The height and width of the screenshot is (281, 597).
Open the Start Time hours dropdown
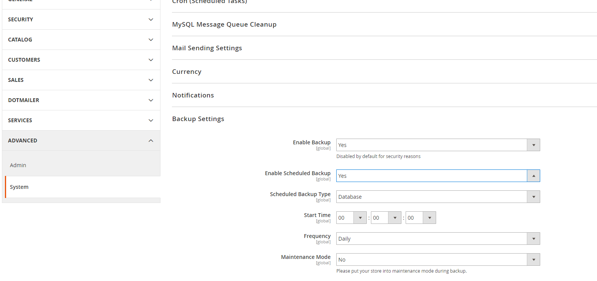pos(351,218)
